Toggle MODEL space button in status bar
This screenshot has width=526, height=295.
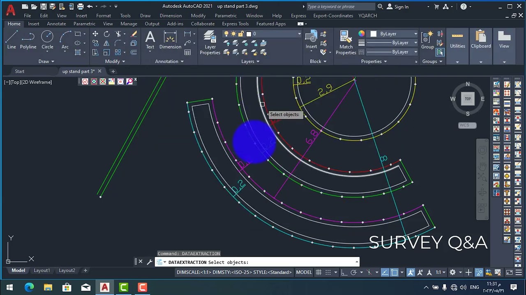(x=304, y=272)
